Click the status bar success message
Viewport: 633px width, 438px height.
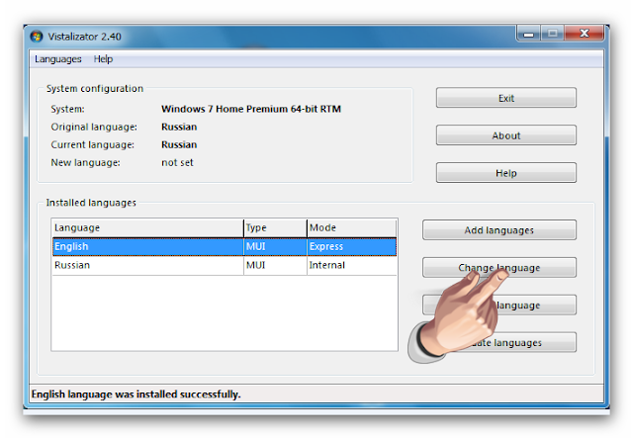pos(136,394)
